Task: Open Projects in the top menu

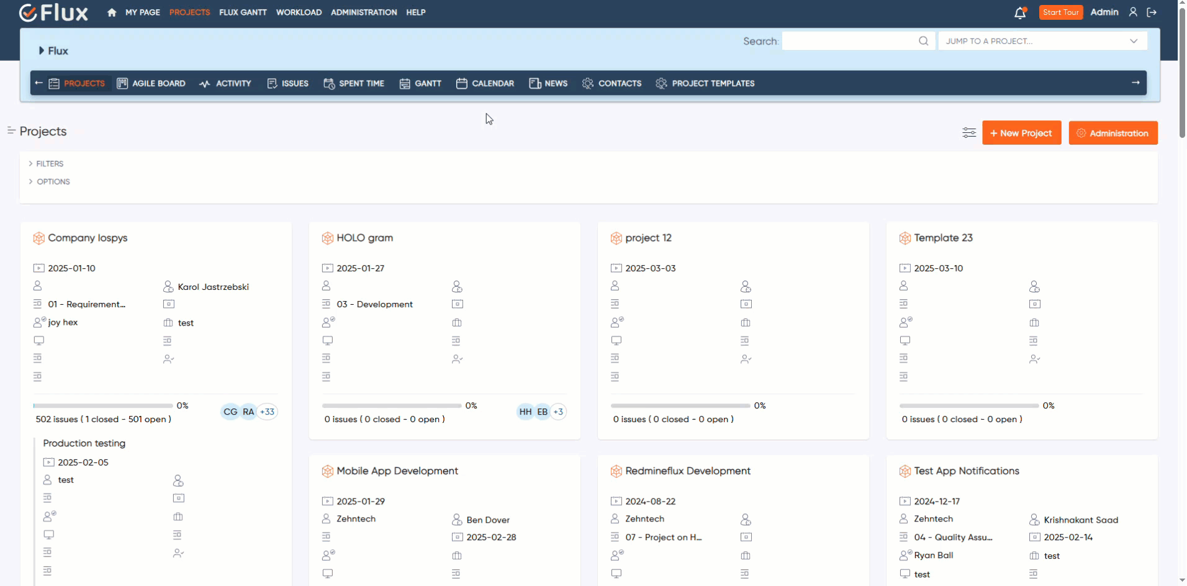Action: point(189,12)
